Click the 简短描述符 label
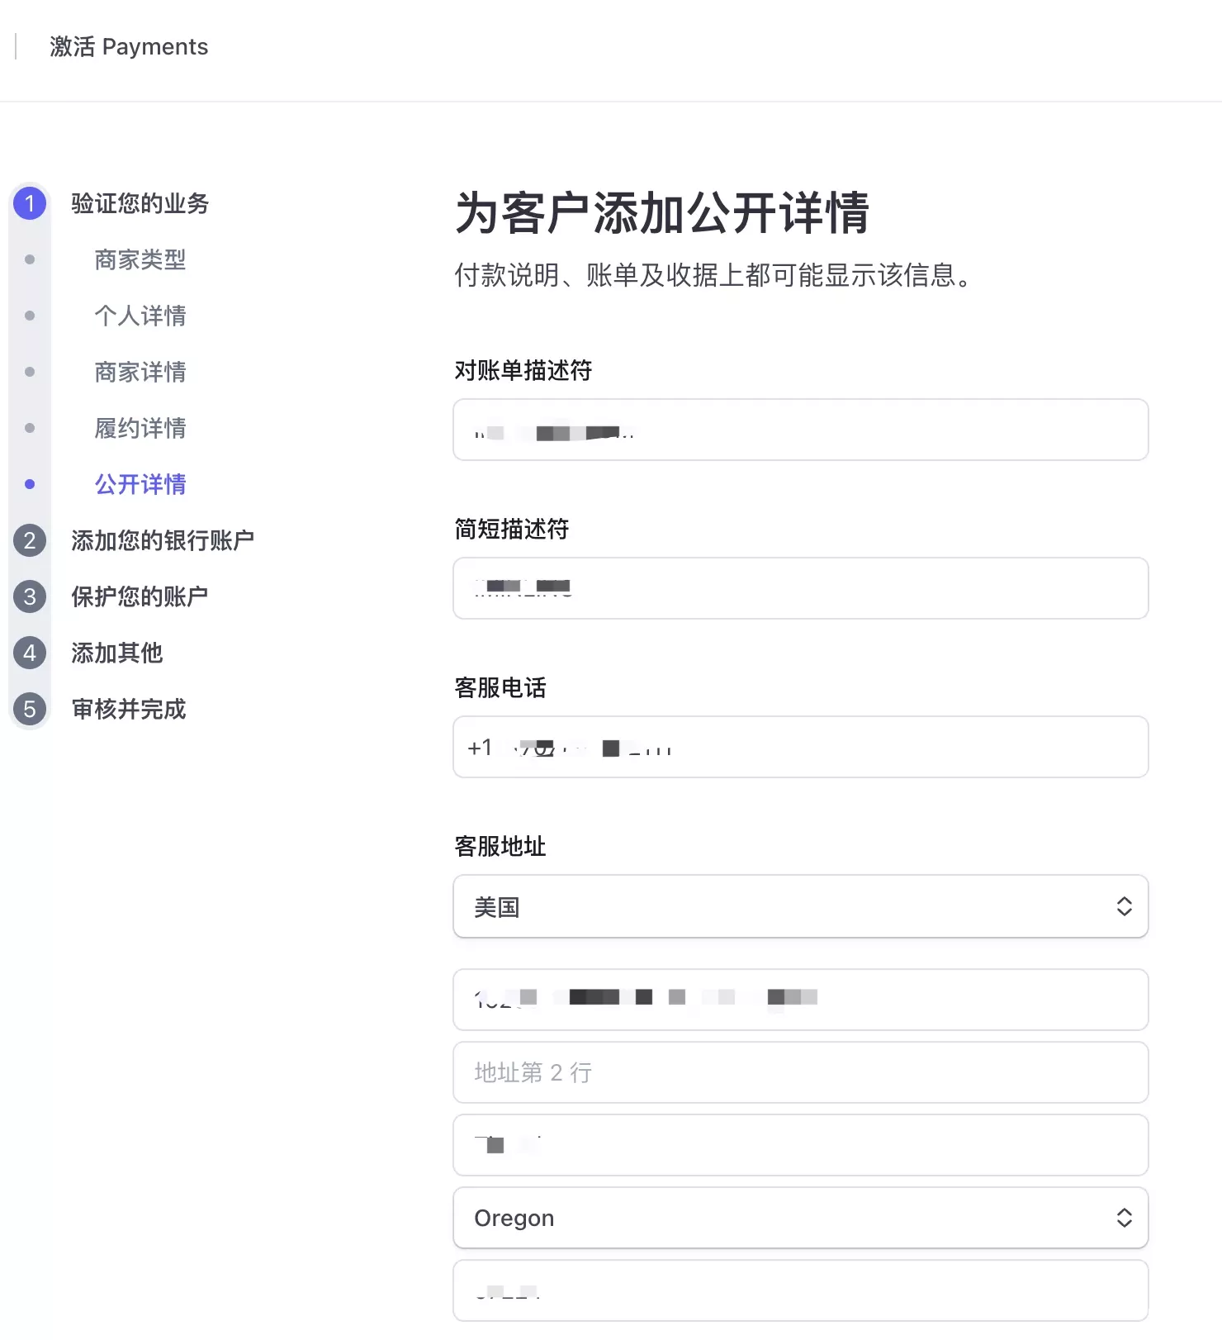 pyautogui.click(x=512, y=529)
